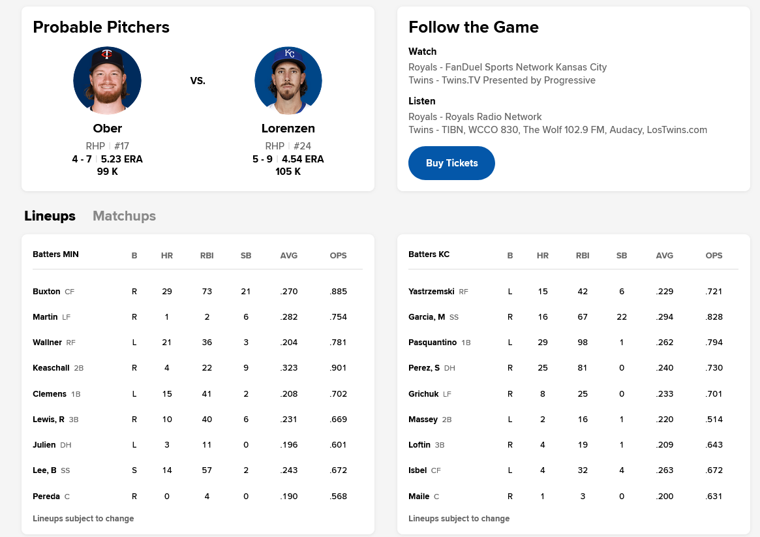Click the OPS column header for MIN batters
This screenshot has height=537, width=760.
tap(338, 255)
